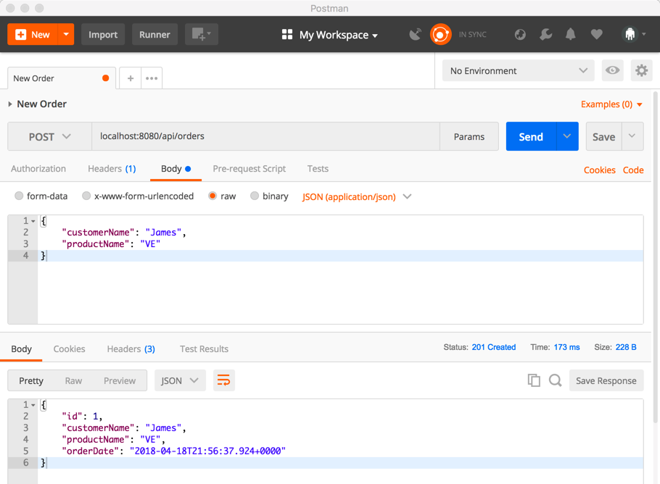Click the Import button

103,35
